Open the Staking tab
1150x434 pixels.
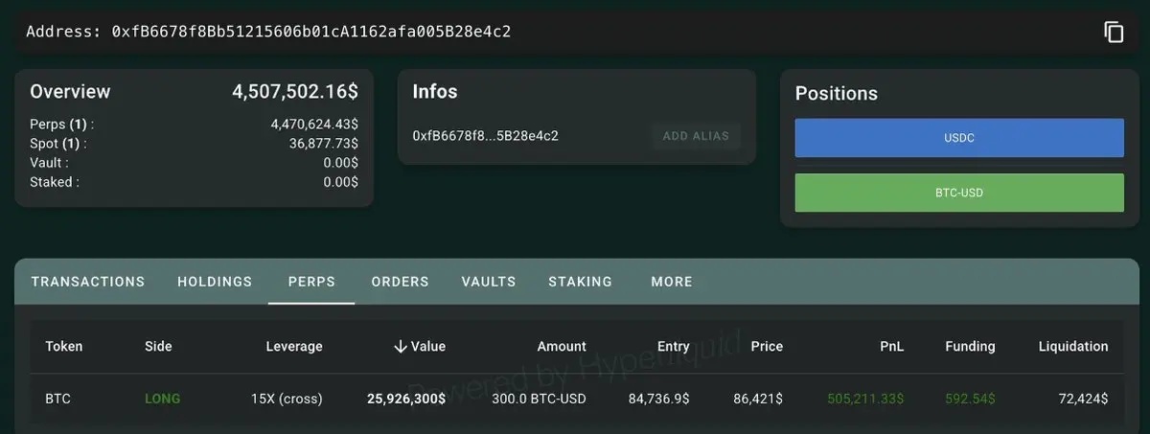pos(580,282)
